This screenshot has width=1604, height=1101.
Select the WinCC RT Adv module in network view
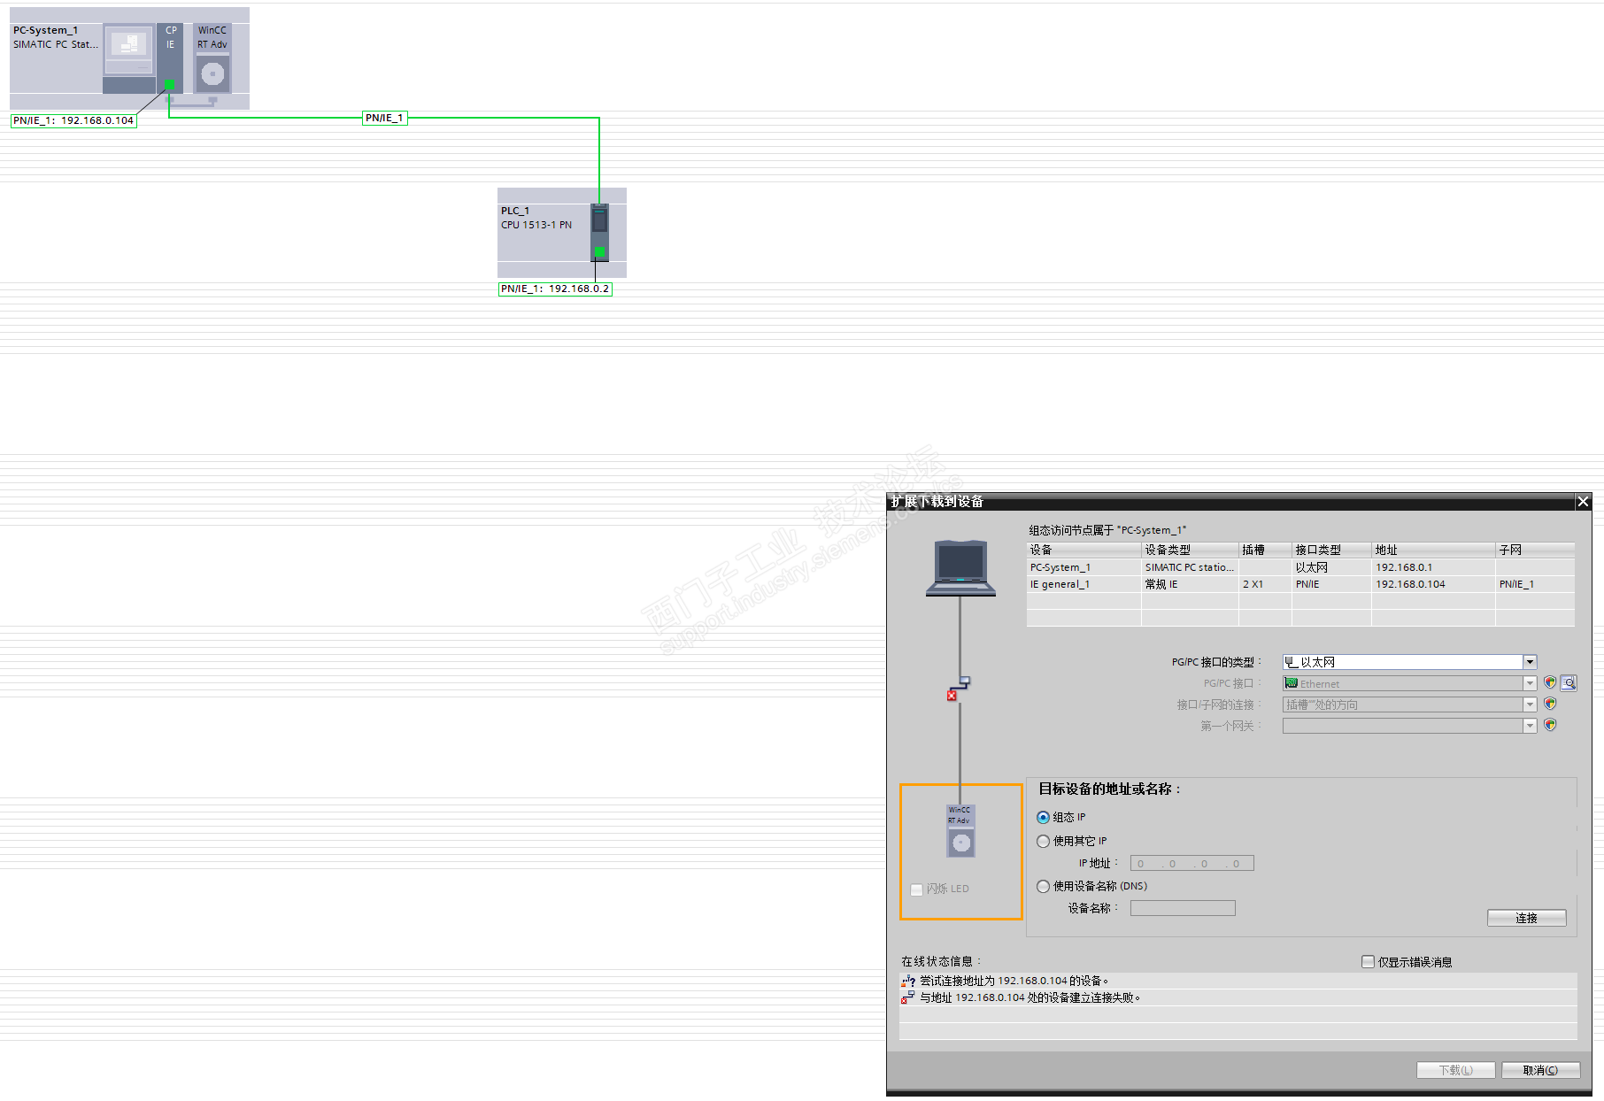[x=212, y=58]
